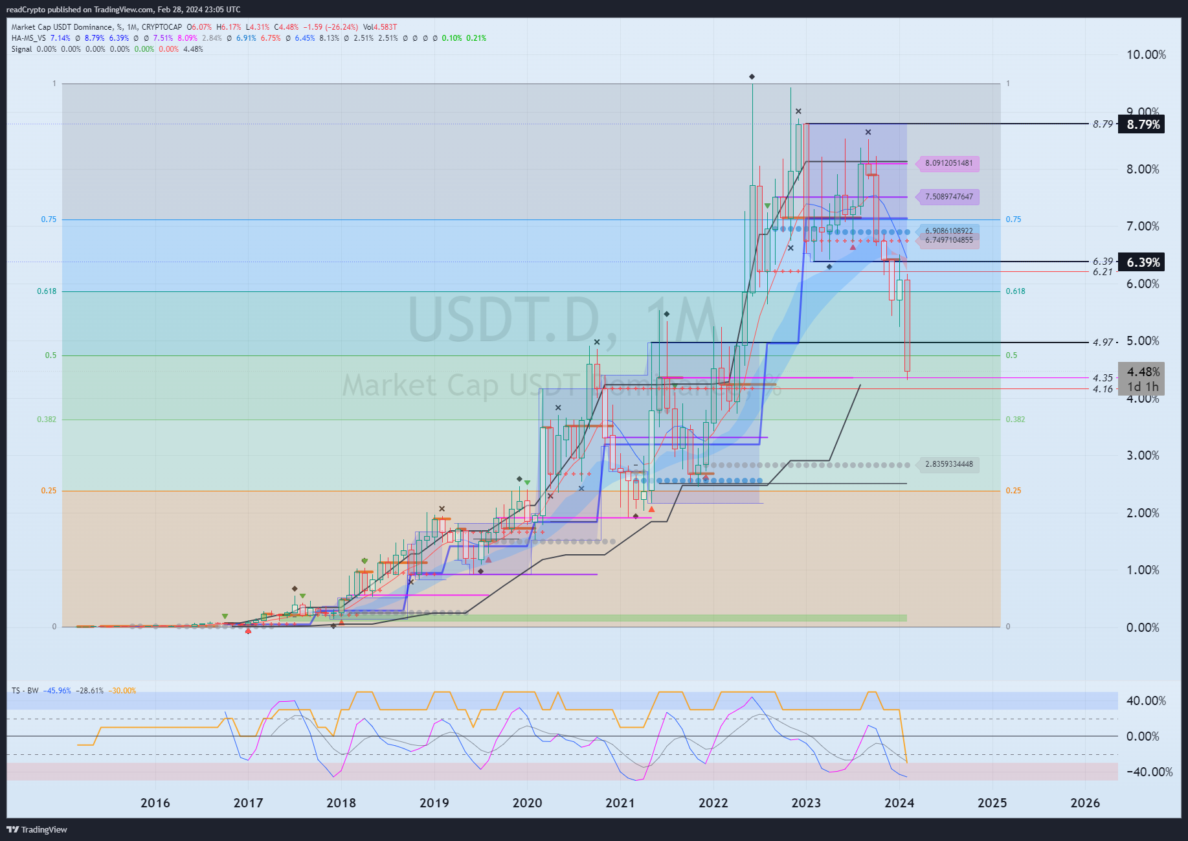The height and width of the screenshot is (841, 1188).
Task: Click the −40.00% oscillator axis label
Action: coord(1149,772)
